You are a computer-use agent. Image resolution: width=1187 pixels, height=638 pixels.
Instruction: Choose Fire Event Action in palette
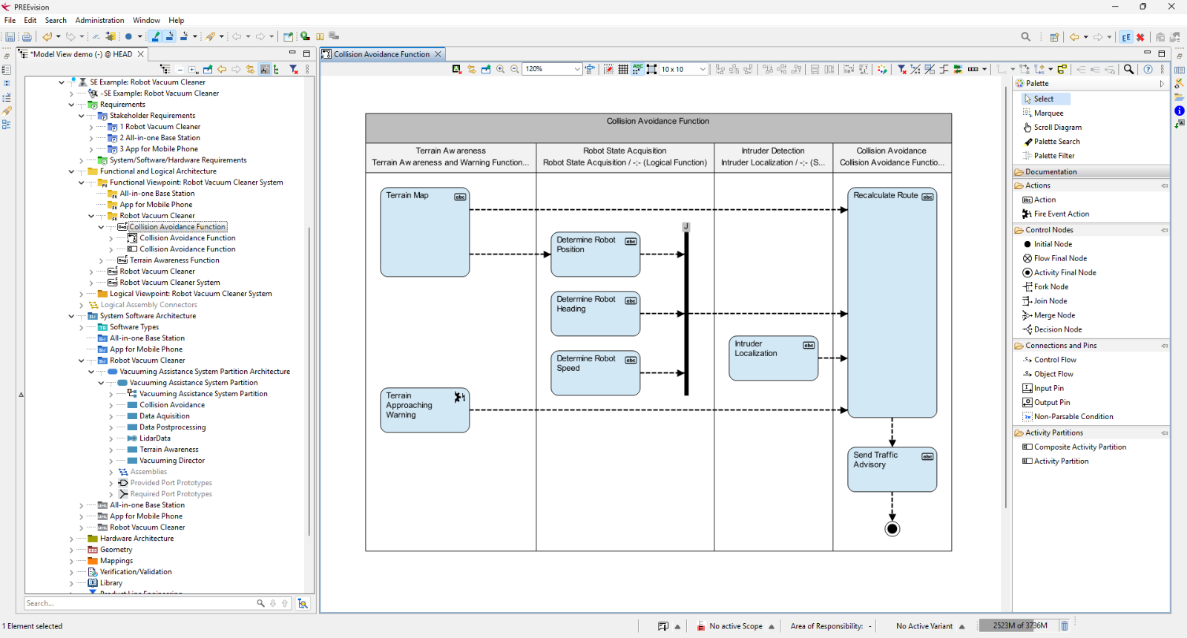[x=1056, y=214]
